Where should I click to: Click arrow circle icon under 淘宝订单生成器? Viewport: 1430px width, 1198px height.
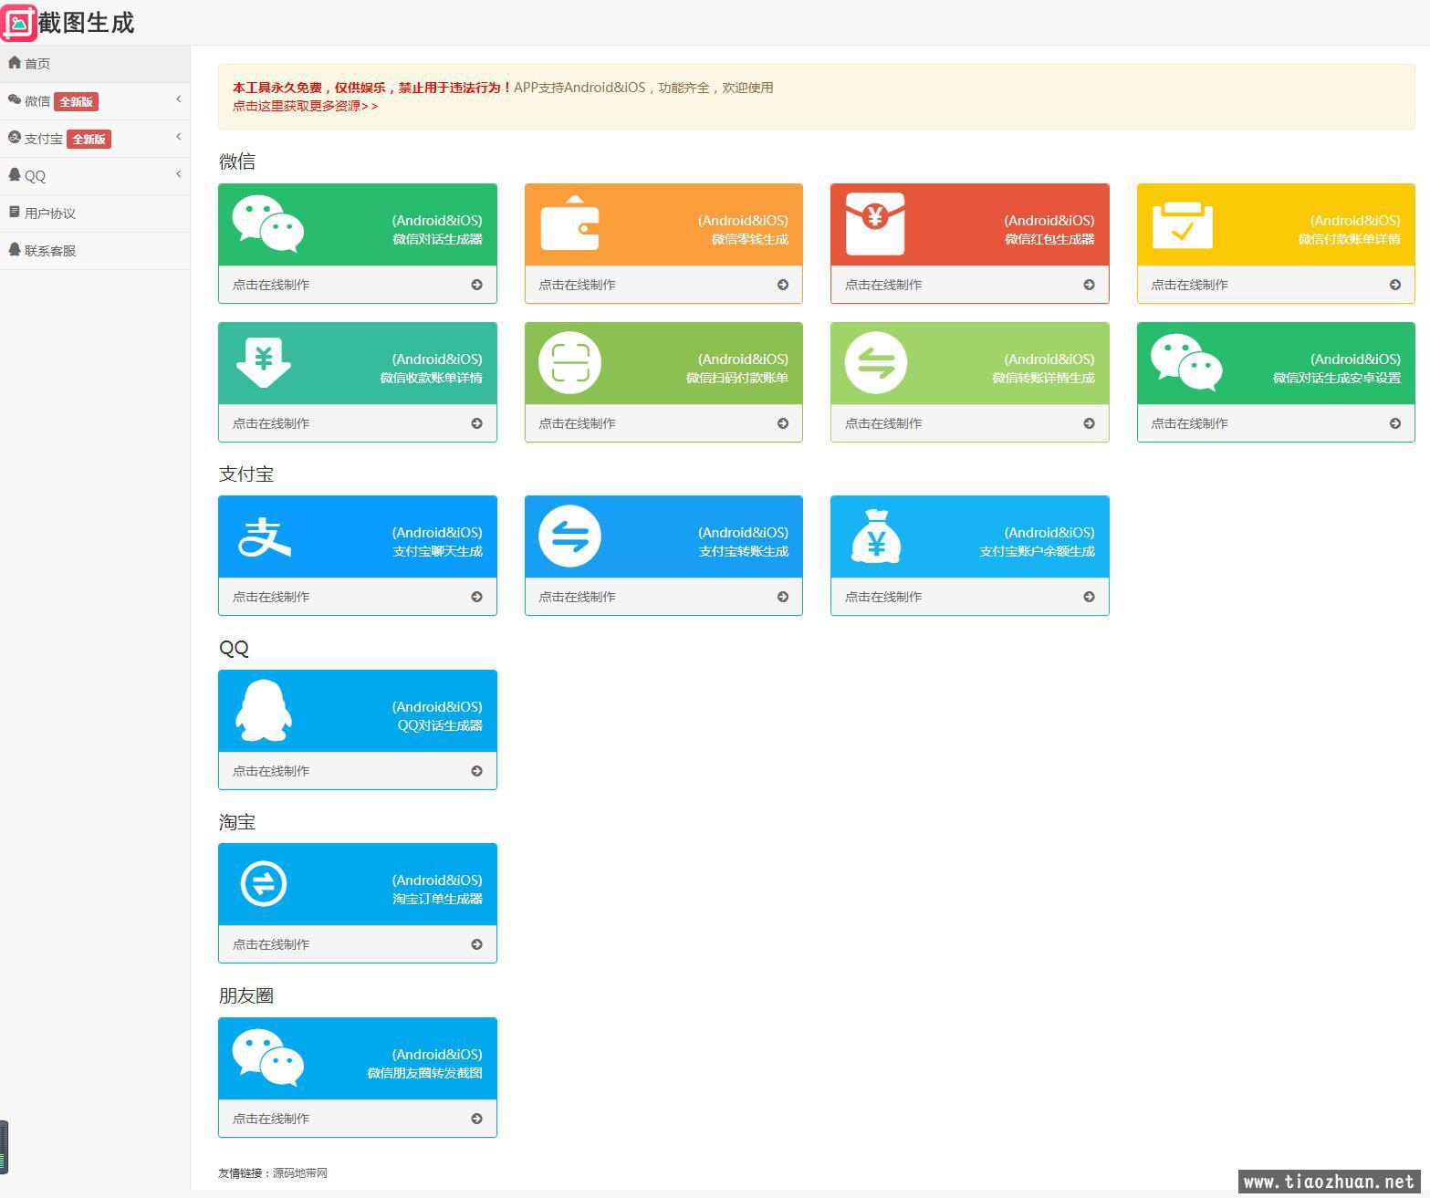click(476, 944)
